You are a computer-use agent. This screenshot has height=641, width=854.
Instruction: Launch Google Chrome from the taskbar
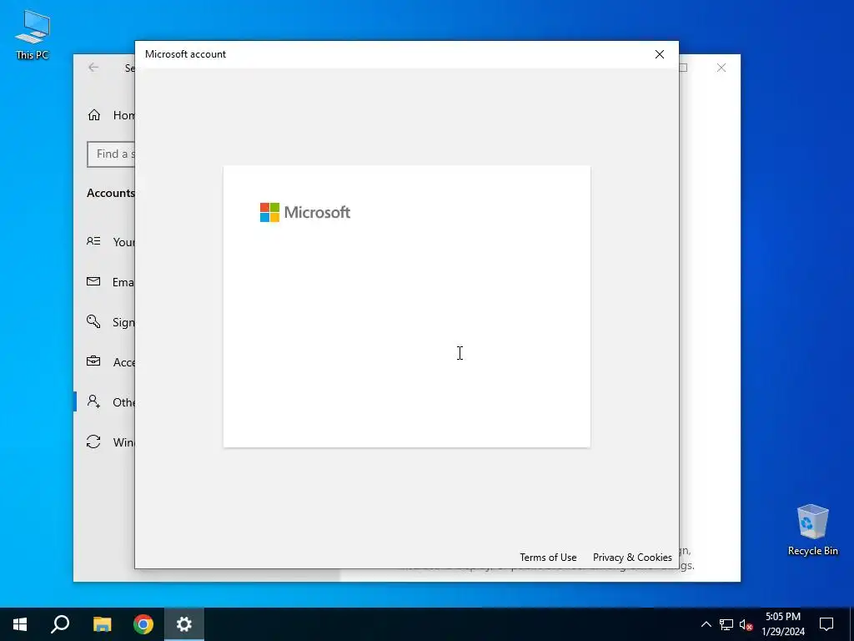pos(143,624)
